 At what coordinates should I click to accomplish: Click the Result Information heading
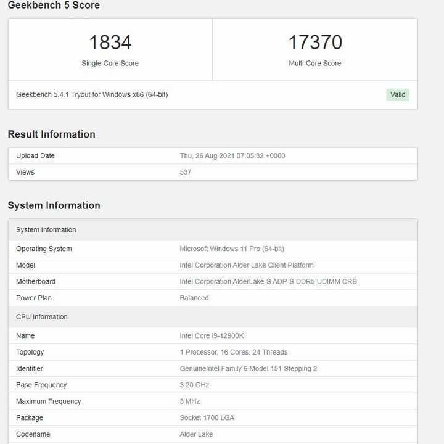point(52,134)
